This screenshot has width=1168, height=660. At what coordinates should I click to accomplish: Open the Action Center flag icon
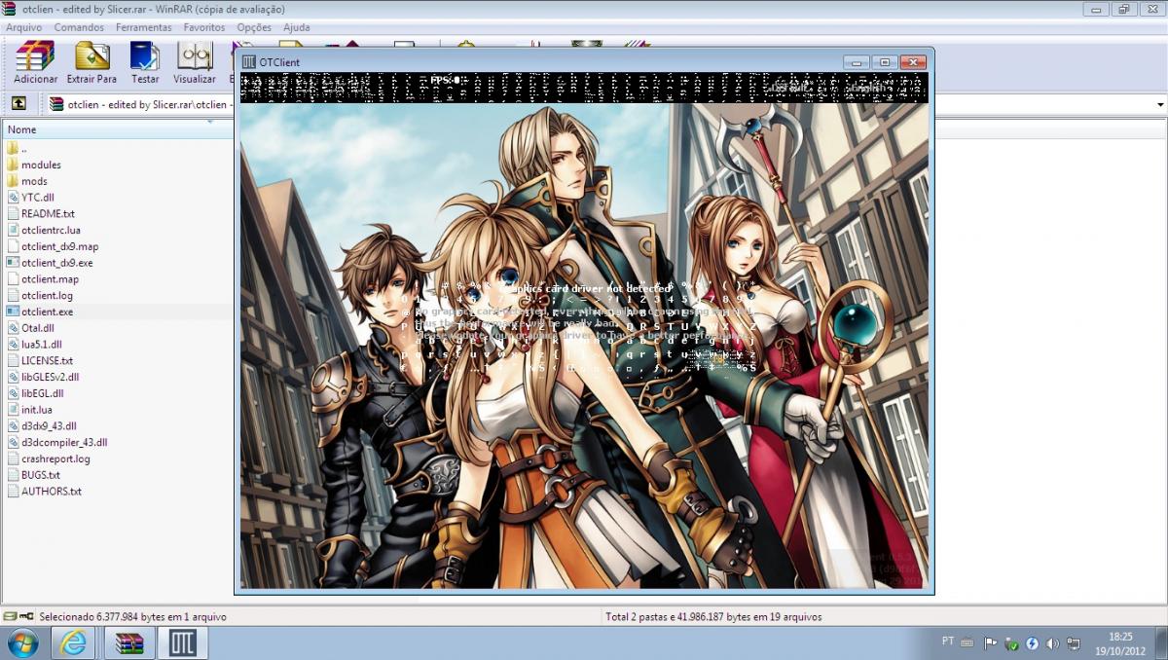991,643
